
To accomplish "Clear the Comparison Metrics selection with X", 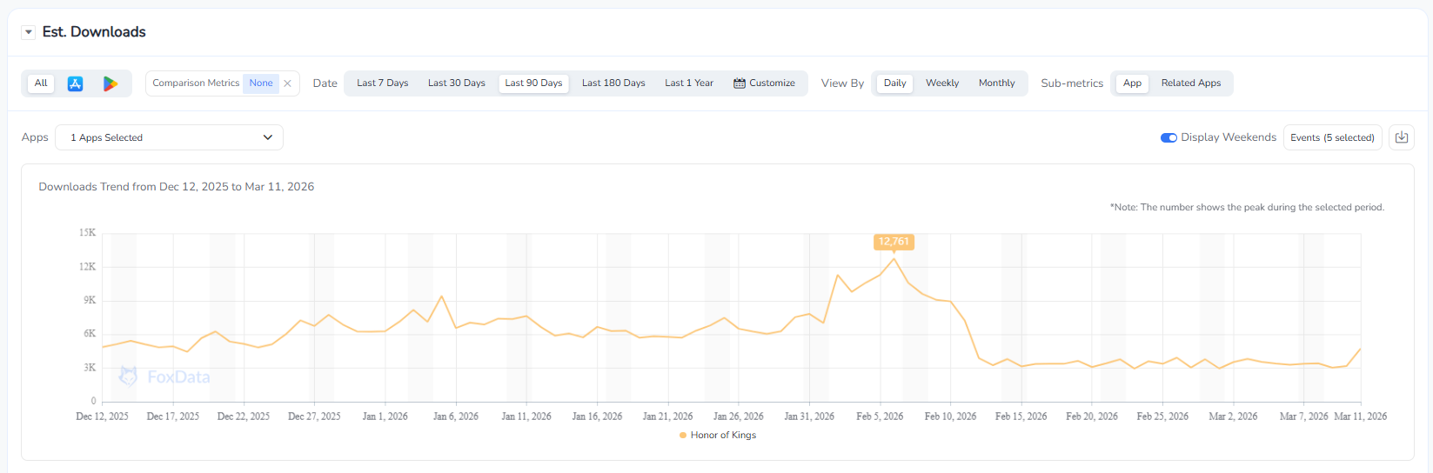I will coord(288,83).
